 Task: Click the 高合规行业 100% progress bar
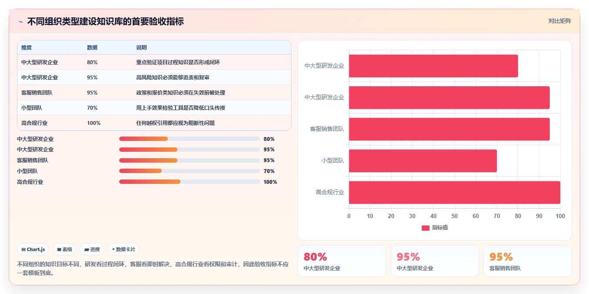[190, 182]
